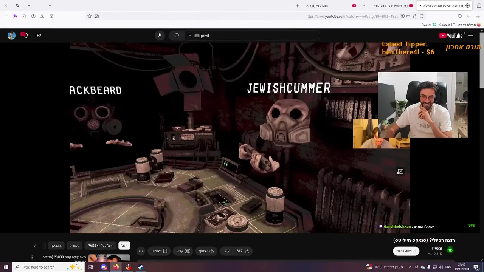The image size is (484, 272).
Task: Select the 'בשבילך' filter chip
Action: tap(56, 246)
